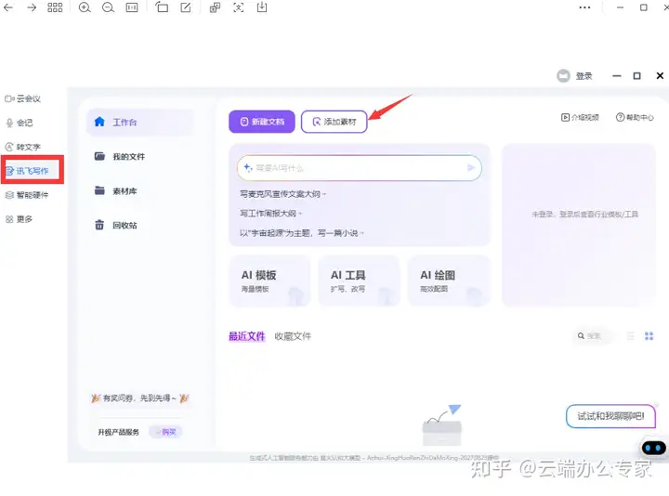The height and width of the screenshot is (496, 669).
Task: Click the 购买 upgrade button
Action: click(166, 432)
